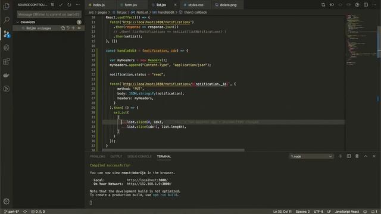Split the editor to the right

pos(366,5)
